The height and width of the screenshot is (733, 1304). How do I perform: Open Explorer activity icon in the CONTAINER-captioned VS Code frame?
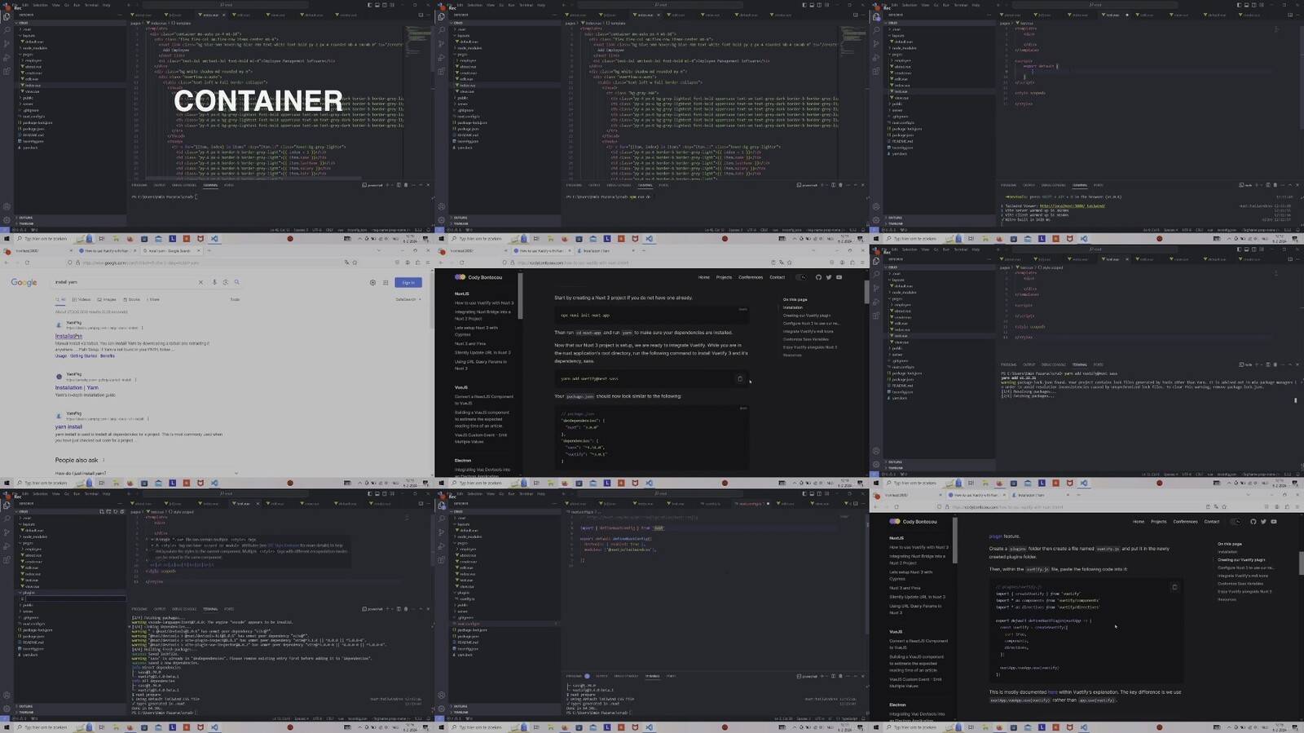7,17
